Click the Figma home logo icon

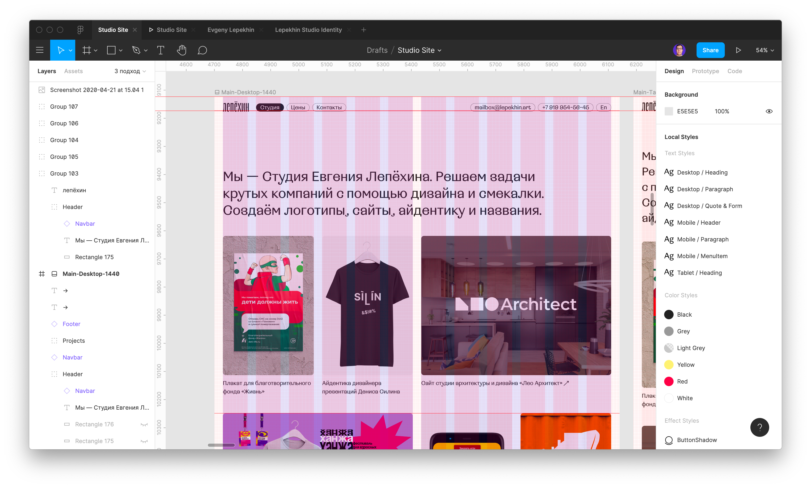[80, 30]
